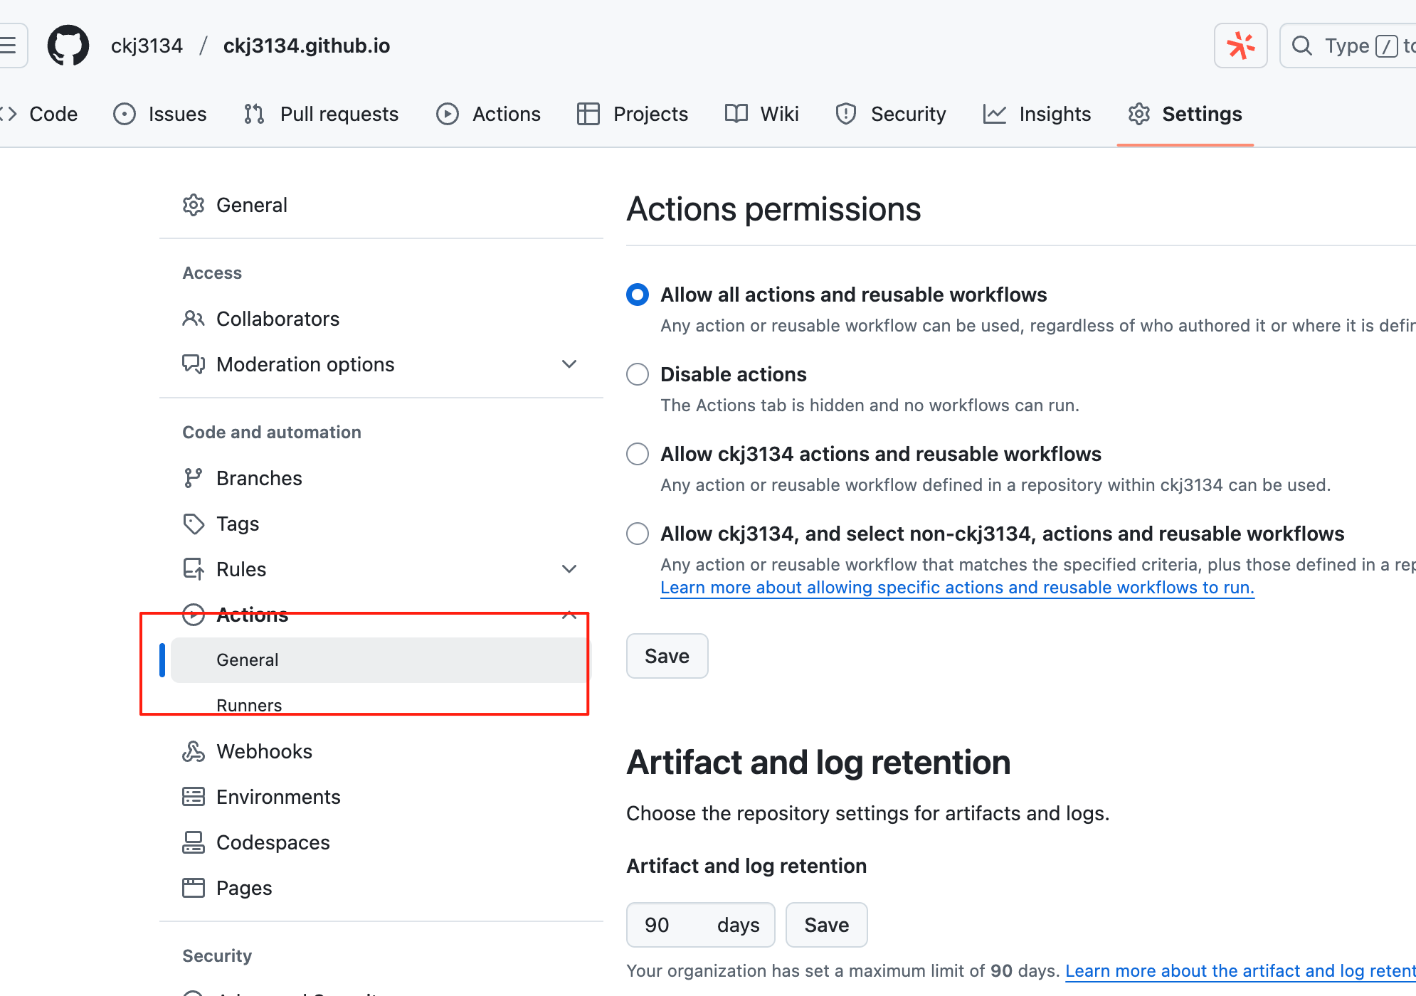Click the Projects table icon

[x=588, y=114]
